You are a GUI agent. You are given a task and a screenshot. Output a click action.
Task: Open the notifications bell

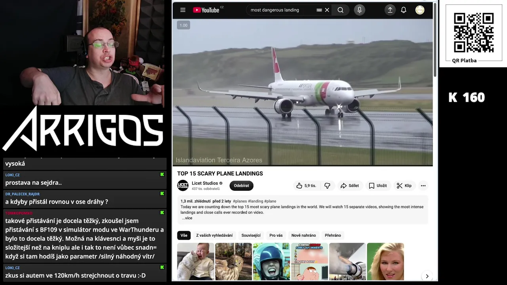[404, 10]
